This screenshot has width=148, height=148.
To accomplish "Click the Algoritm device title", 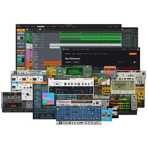I will pyautogui.click(x=35, y=73).
